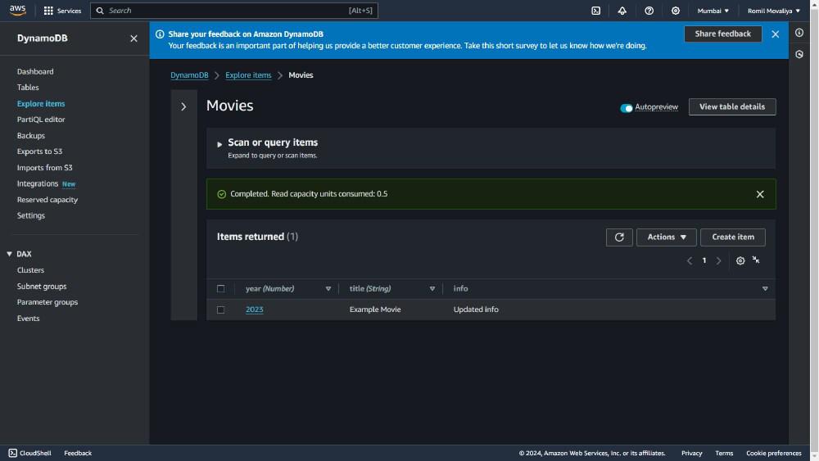819x461 pixels.
Task: Open Backups in the sidebar
Action: [31, 135]
